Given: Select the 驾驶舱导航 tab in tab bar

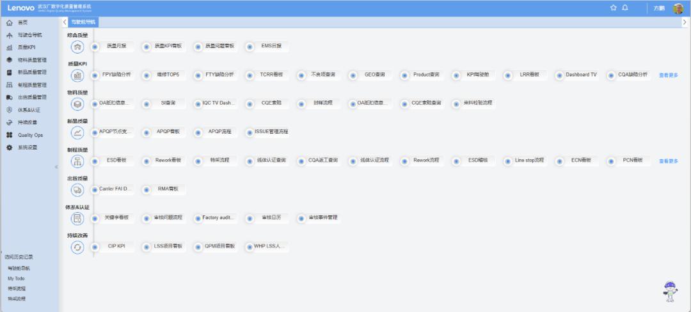Looking at the screenshot, I should [x=83, y=22].
